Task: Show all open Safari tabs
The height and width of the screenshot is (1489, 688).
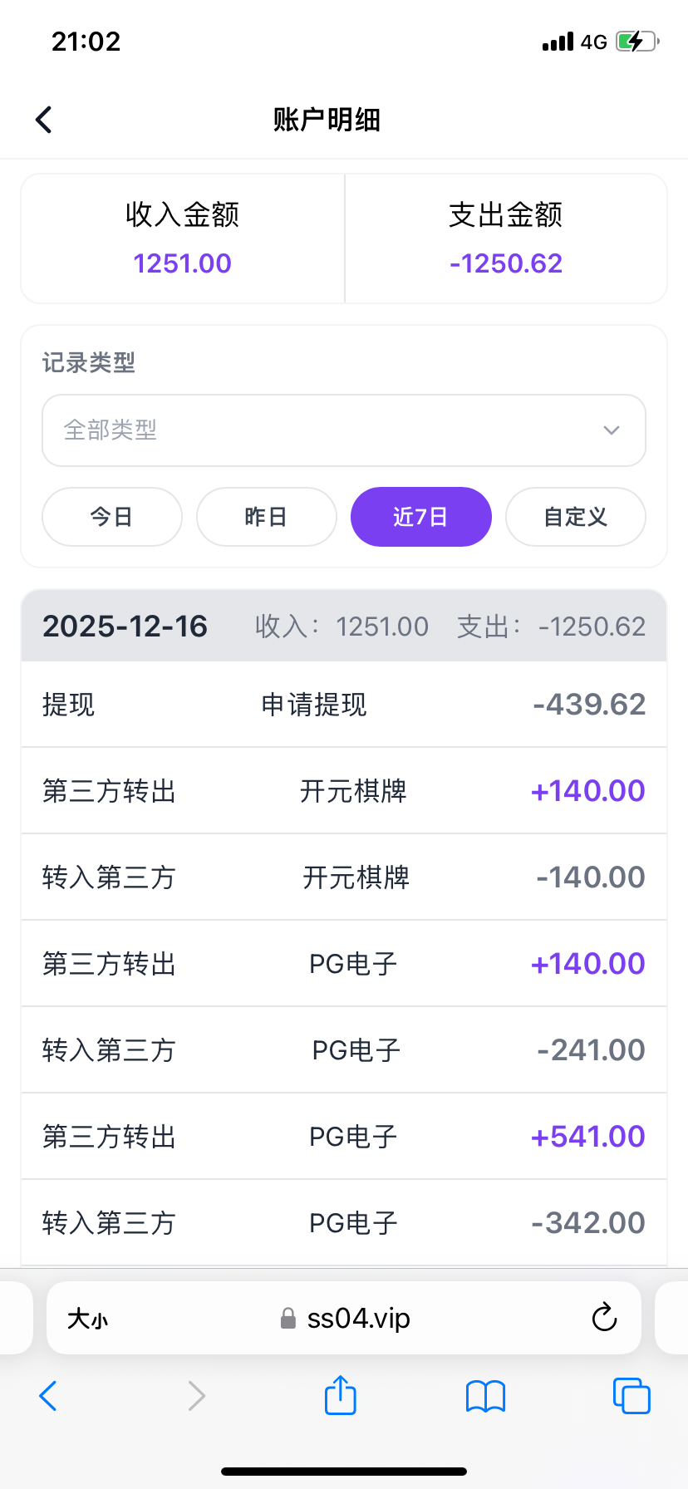Action: (631, 1396)
